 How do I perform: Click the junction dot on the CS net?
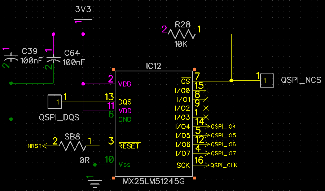pos(231,81)
